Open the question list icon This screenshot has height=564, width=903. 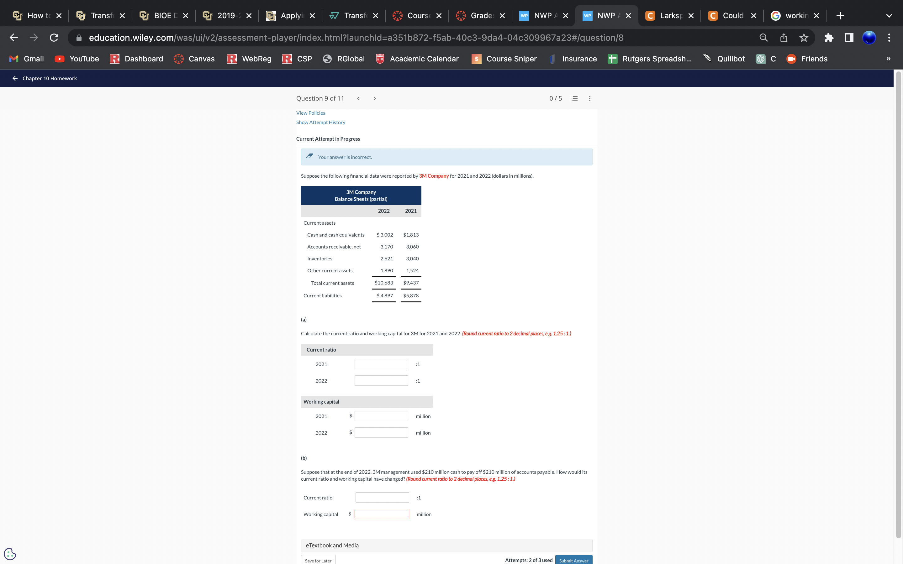click(575, 98)
